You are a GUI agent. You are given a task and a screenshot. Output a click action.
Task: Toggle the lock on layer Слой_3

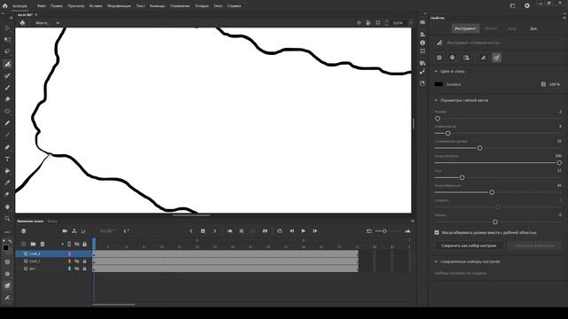point(84,261)
